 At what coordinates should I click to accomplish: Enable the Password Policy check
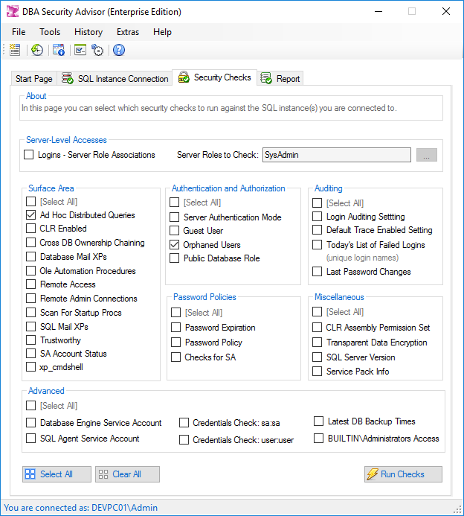(175, 343)
